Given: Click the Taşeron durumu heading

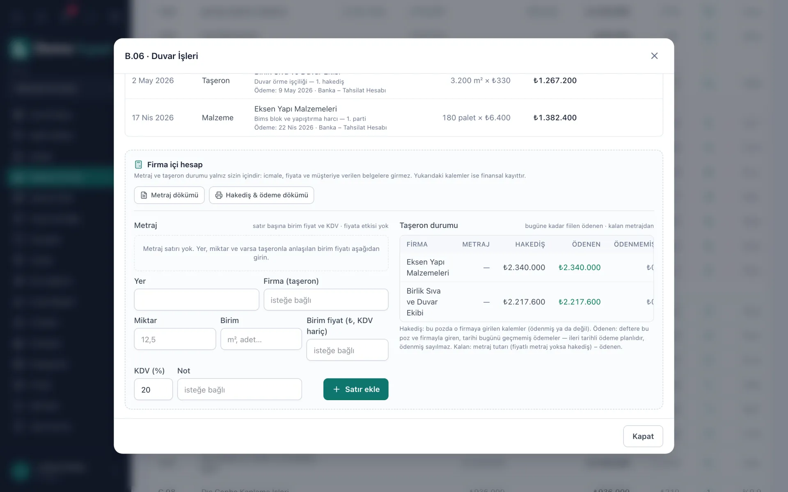Looking at the screenshot, I should [x=428, y=225].
